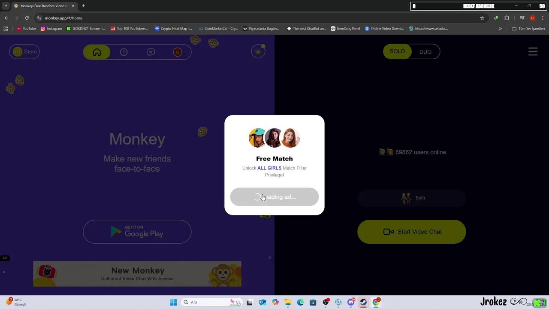Open The best ChatBot bookmark
This screenshot has height=309, width=549.
coord(307,29)
